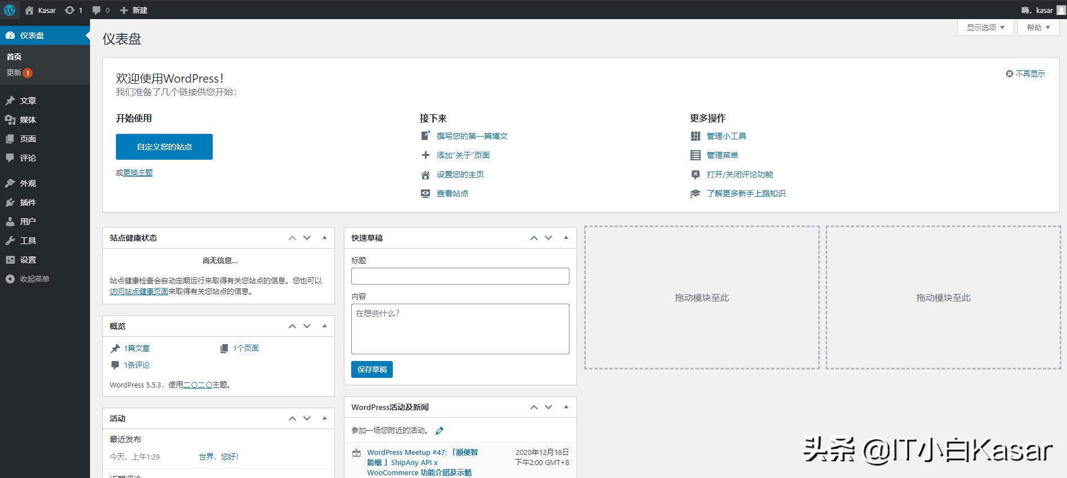Click the 查看站点 link
Viewport: 1067px width, 478px height.
click(452, 193)
